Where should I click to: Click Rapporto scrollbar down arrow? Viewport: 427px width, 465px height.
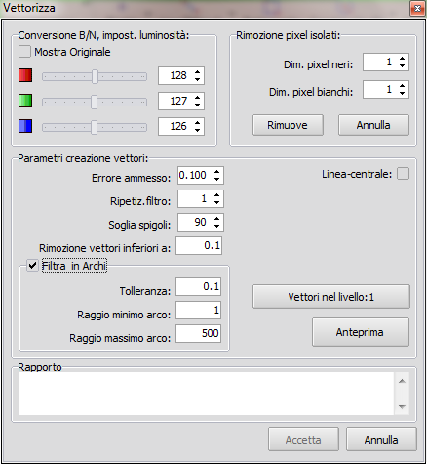point(402,406)
